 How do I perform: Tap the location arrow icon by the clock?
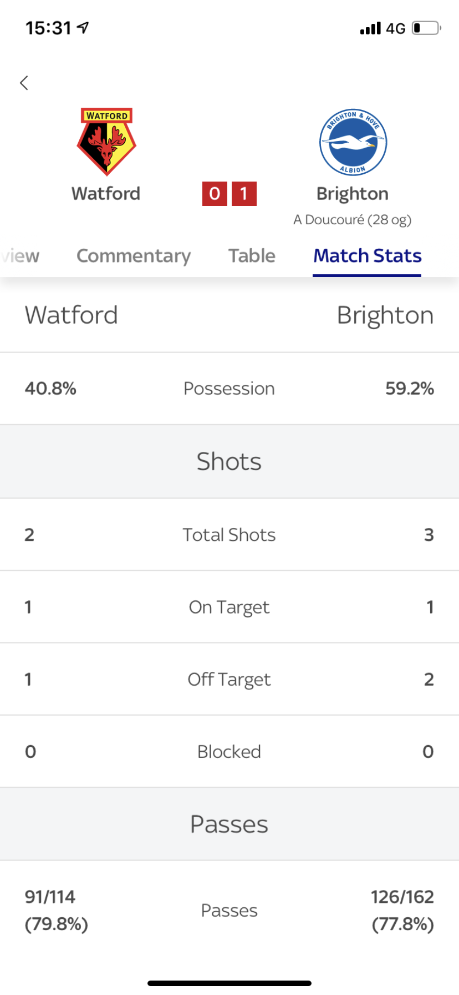(x=83, y=27)
